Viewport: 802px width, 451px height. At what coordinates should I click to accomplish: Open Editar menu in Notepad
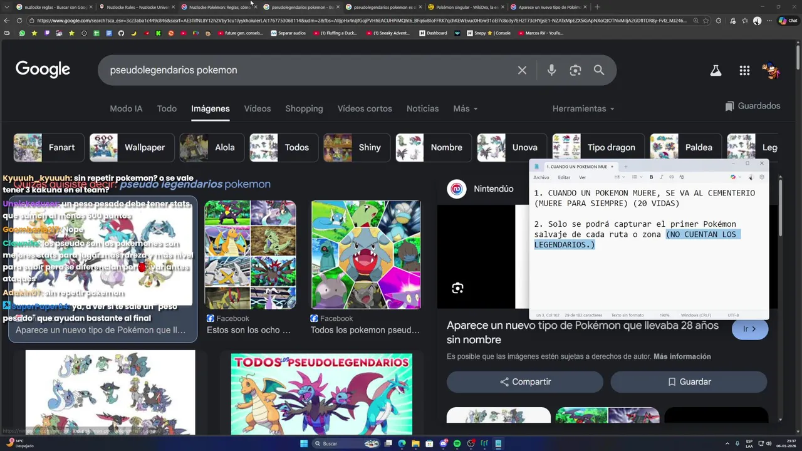564,177
